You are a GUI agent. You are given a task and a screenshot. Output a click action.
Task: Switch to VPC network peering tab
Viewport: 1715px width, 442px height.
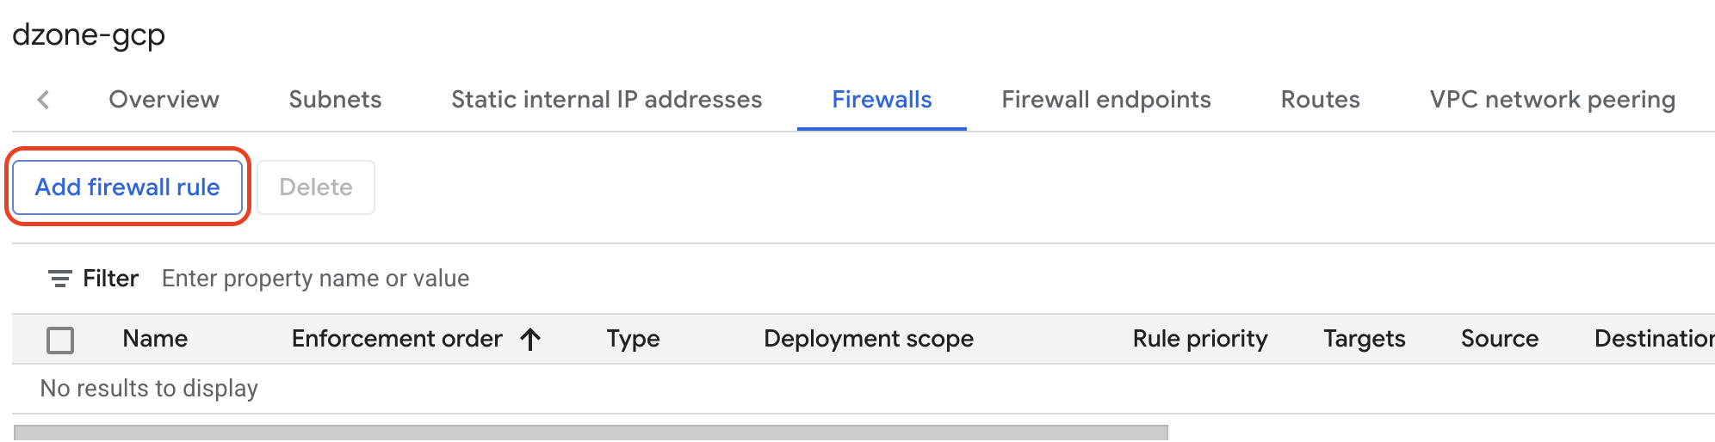[1552, 100]
